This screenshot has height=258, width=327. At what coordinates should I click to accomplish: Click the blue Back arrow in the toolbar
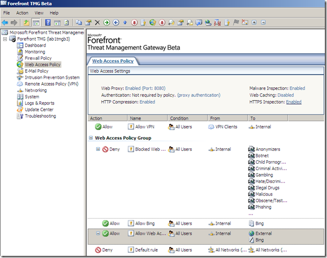(5, 22)
